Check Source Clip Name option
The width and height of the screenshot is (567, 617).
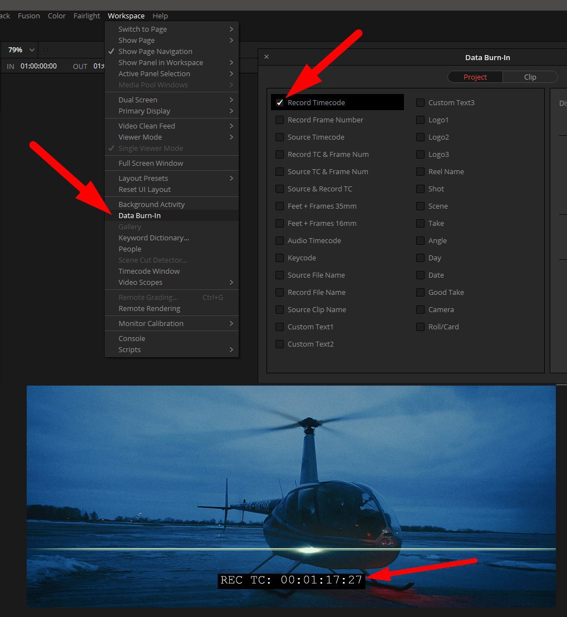click(x=280, y=310)
